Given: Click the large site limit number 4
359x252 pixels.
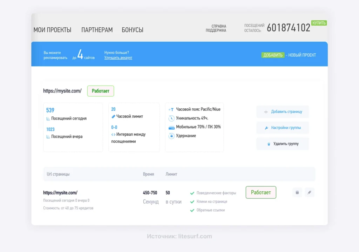Looking at the screenshot, I should click(80, 54).
